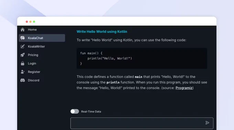Click the KoalaChat speech bubbles icon
Image resolution: width=234 pixels, height=130 pixels.
(22, 38)
